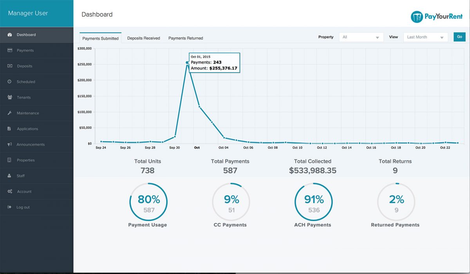Click the Go button
470x274 pixels.
[459, 37]
